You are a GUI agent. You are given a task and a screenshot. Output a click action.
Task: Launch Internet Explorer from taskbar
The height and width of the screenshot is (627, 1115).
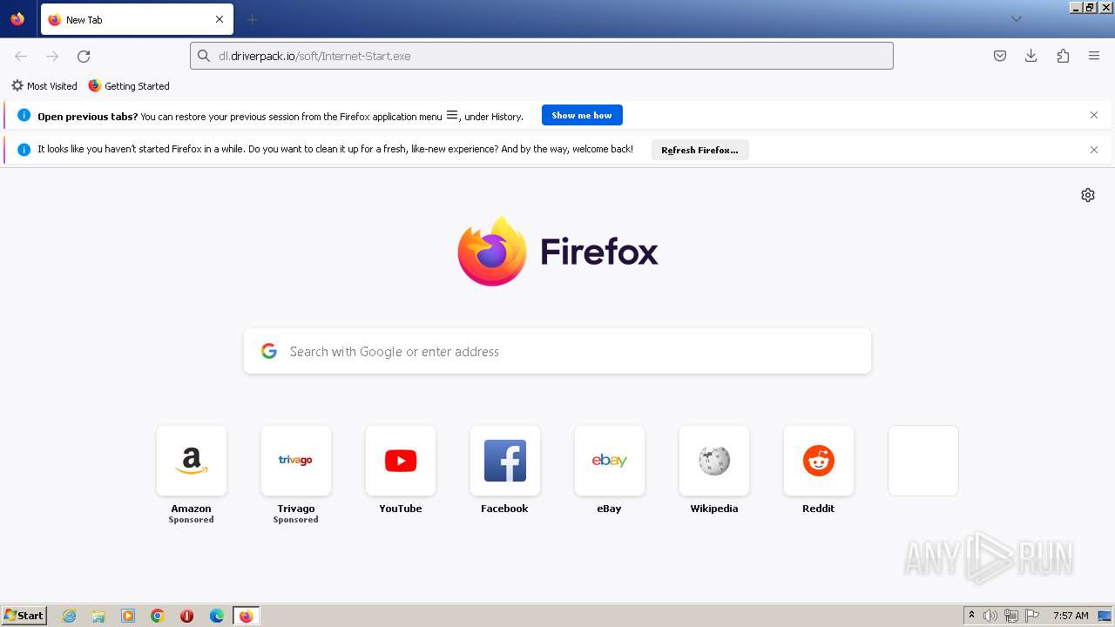click(70, 616)
